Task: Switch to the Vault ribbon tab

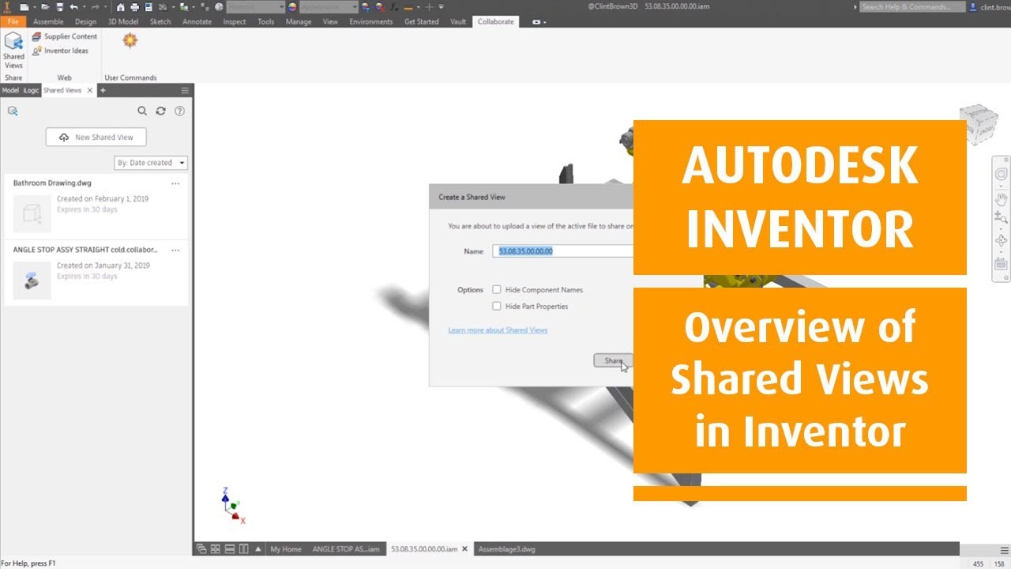Action: [458, 21]
